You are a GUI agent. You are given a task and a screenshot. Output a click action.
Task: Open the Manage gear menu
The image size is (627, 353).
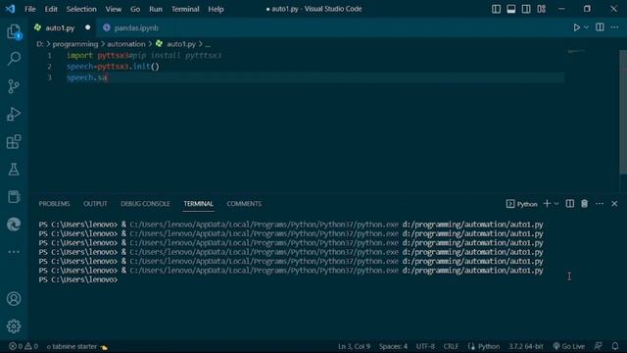pyautogui.click(x=14, y=327)
